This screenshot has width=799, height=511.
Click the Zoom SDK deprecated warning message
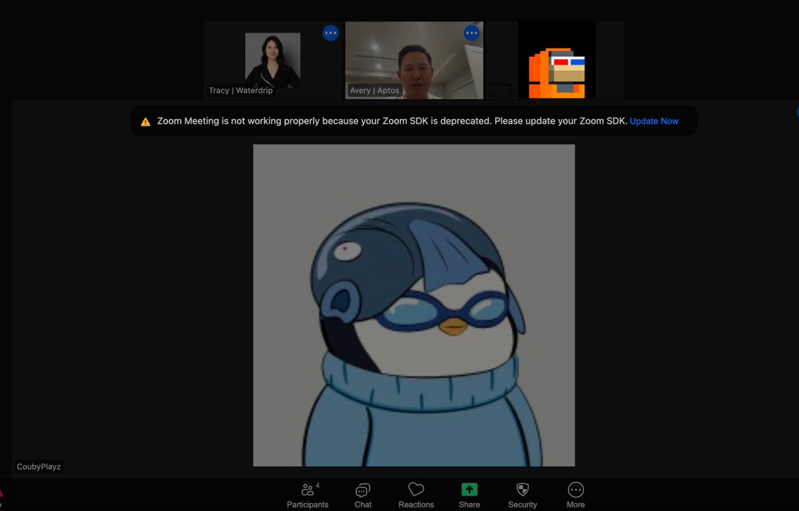coord(392,121)
